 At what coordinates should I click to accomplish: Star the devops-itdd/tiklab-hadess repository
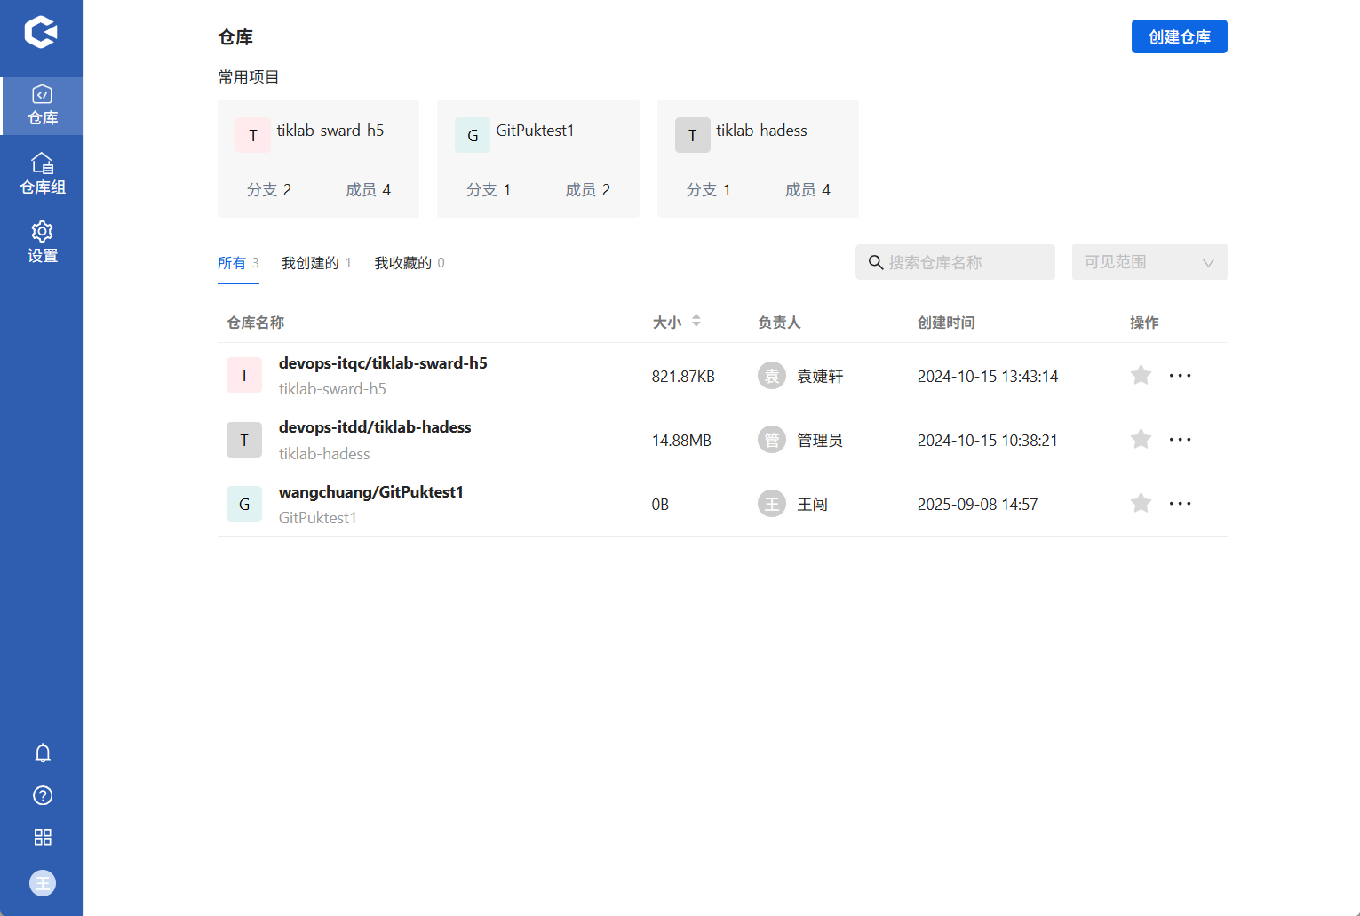coord(1141,439)
